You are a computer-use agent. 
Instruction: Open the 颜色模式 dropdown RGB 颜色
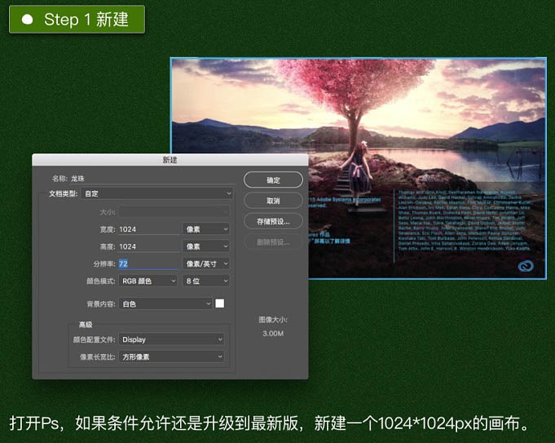tap(148, 281)
